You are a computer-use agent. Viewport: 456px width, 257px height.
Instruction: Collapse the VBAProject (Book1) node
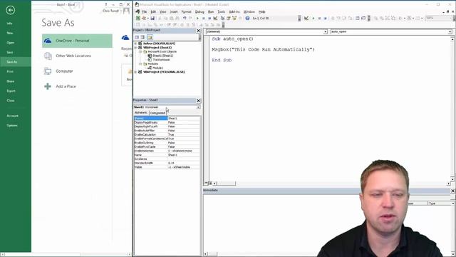tap(135, 48)
